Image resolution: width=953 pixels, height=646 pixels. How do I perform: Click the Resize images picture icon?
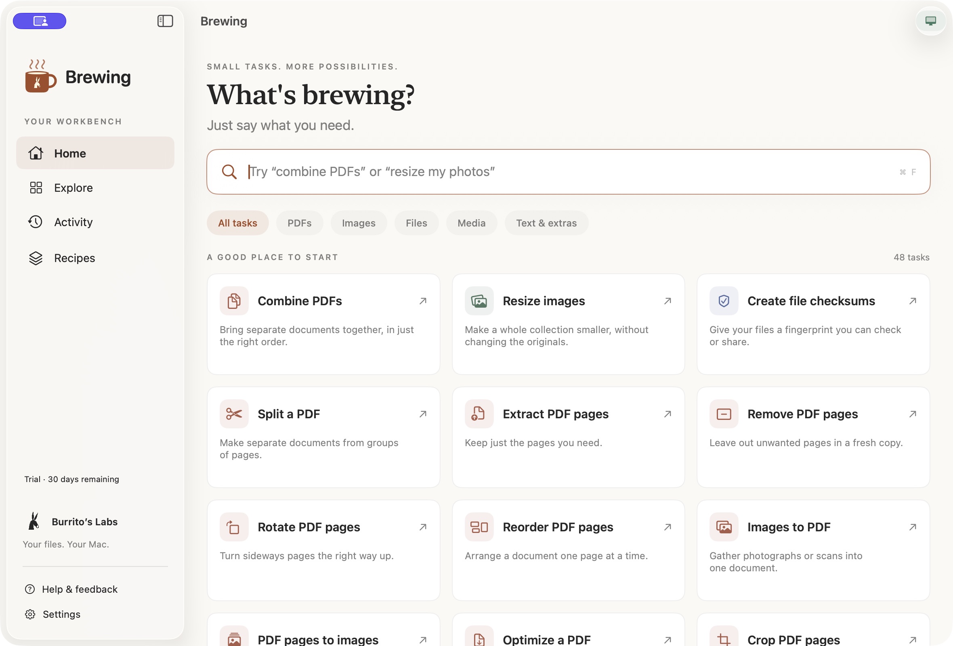479,301
